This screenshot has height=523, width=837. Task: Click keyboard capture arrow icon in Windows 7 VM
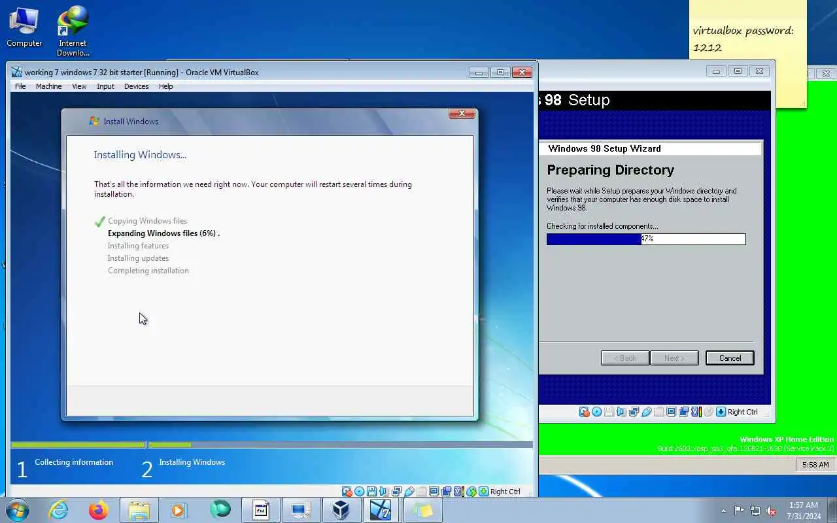click(484, 492)
